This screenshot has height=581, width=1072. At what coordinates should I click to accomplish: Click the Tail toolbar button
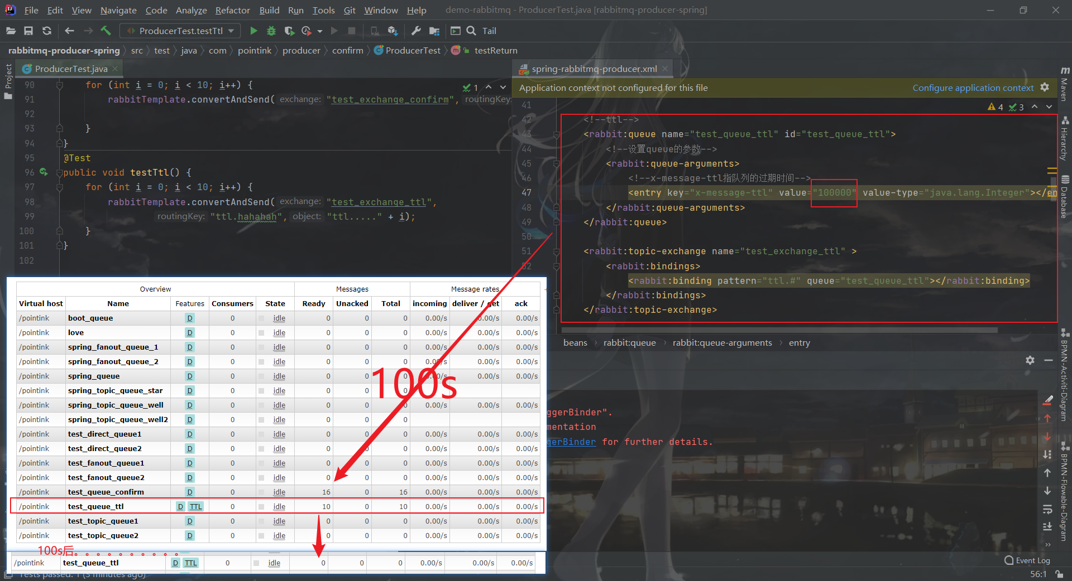tap(489, 31)
